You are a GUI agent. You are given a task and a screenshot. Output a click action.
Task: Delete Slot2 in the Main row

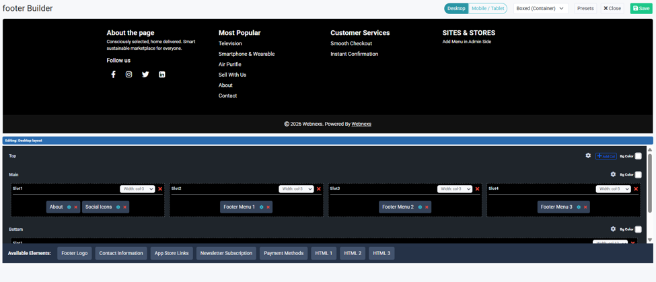319,189
